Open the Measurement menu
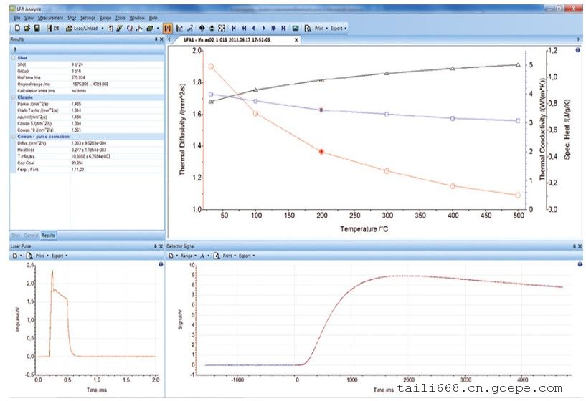 pyautogui.click(x=49, y=16)
